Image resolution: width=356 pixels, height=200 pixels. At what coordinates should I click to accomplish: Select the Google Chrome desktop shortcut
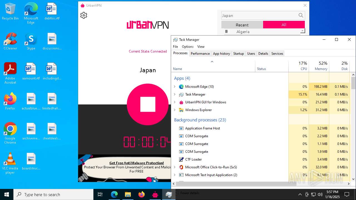click(10, 133)
